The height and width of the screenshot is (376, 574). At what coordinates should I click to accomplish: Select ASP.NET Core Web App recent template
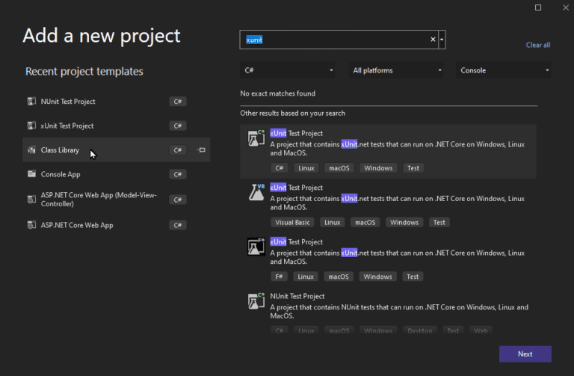[77, 225]
